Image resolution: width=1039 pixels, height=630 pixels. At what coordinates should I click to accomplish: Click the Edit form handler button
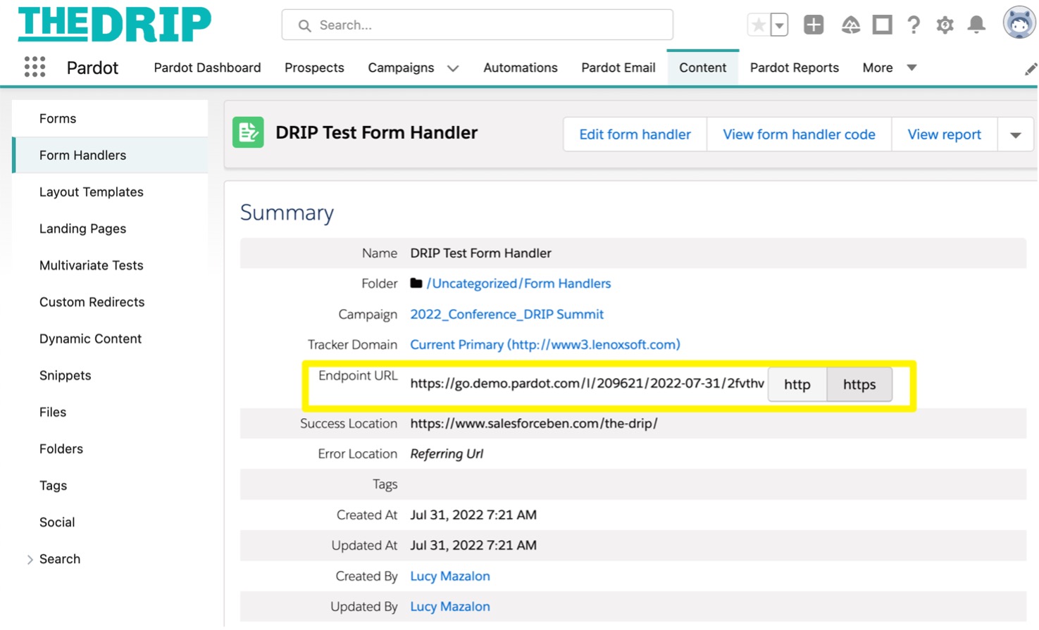pos(635,134)
